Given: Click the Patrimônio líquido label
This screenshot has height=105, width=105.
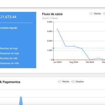Looking at the screenshot, I should coord(9,28).
